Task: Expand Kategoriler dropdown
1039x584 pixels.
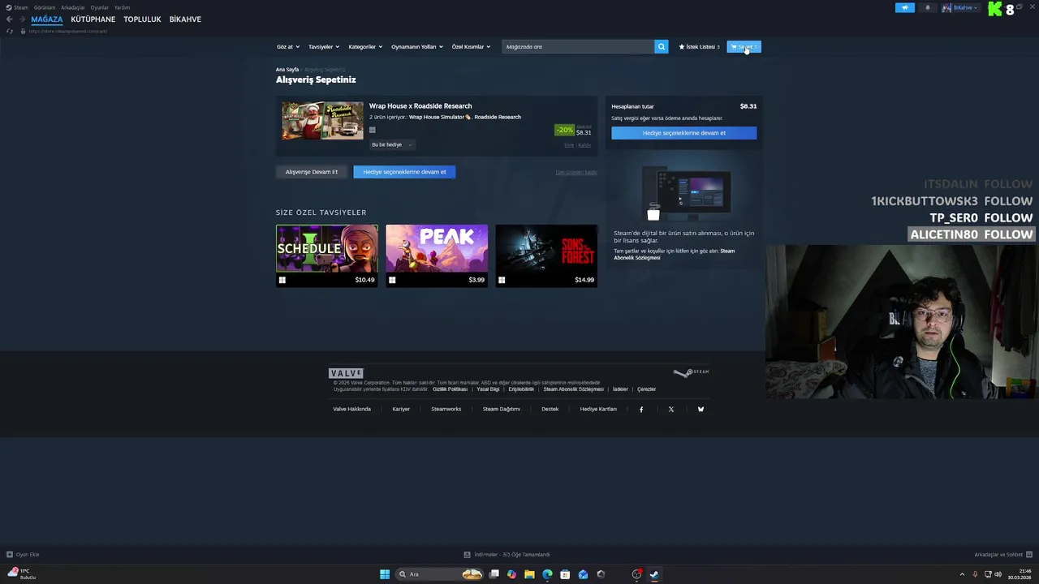Action: tap(365, 47)
